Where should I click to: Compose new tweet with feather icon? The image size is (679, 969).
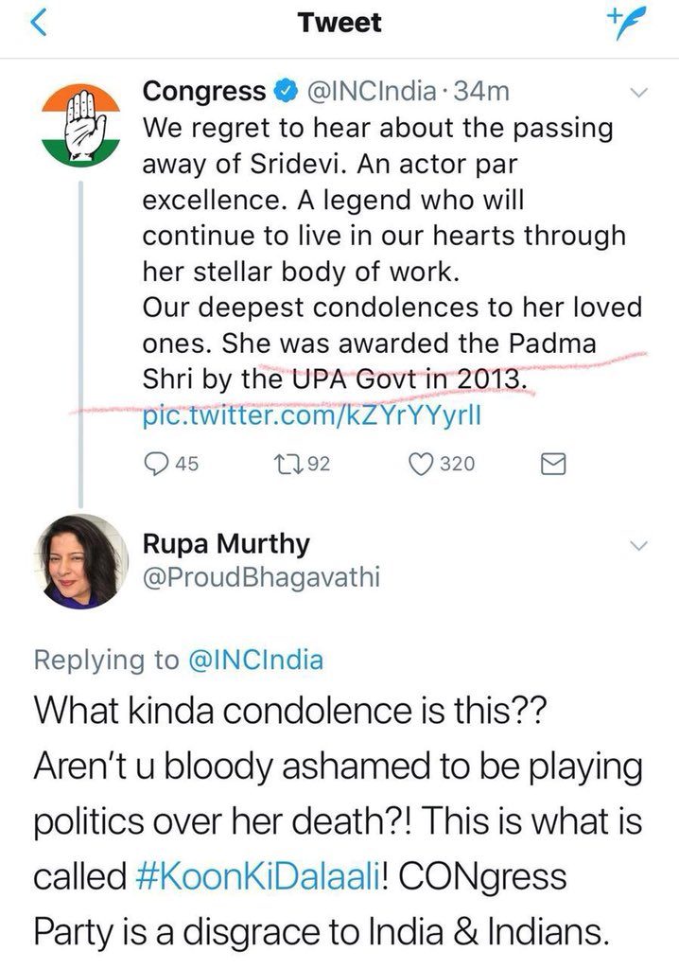pyautogui.click(x=626, y=23)
